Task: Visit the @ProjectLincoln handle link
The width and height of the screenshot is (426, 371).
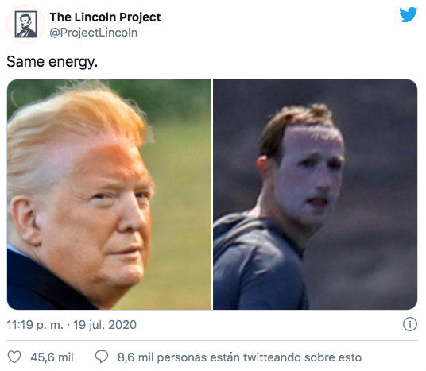Action: point(94,33)
